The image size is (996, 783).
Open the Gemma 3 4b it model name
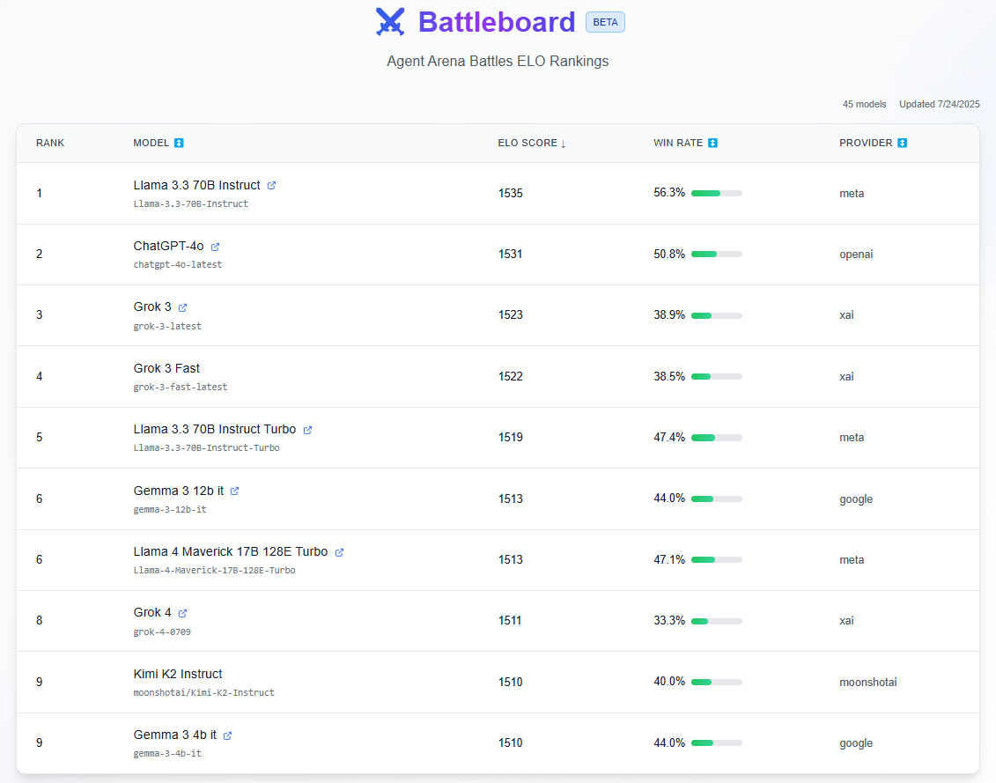click(175, 735)
